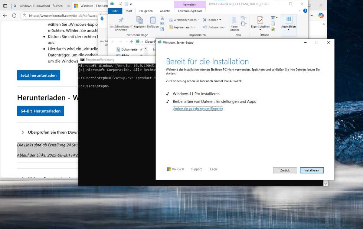Open the Copilot icon in the browser
The image size is (363, 229).
coord(321,15)
